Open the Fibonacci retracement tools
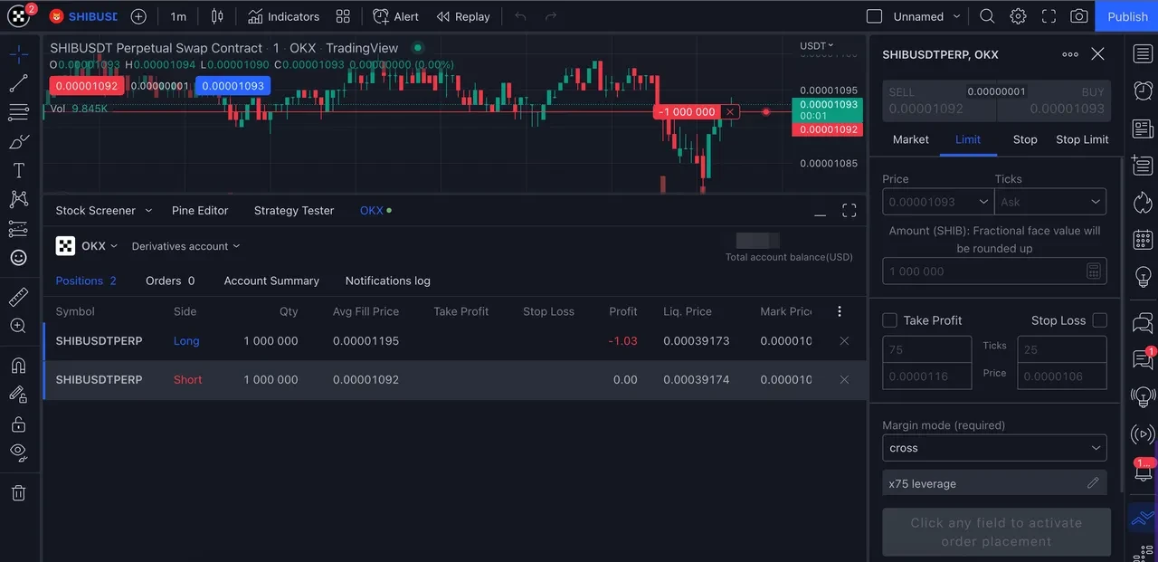This screenshot has height=562, width=1158. pos(18,112)
